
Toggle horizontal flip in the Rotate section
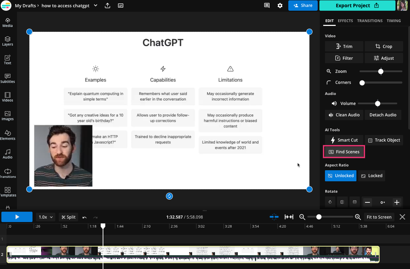tap(342, 202)
